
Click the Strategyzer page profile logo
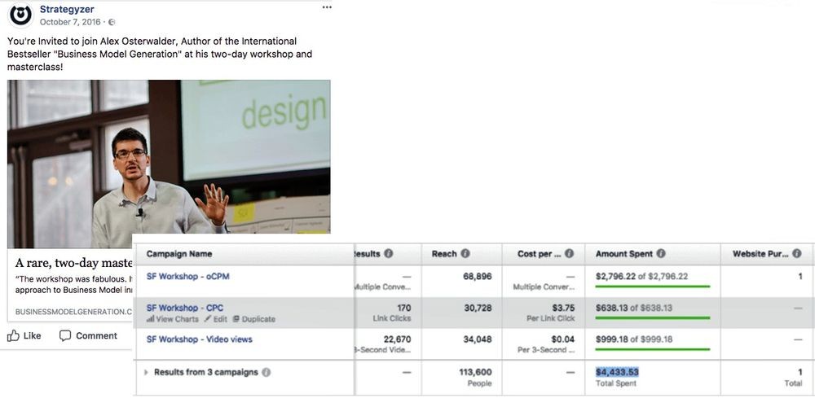pyautogui.click(x=20, y=14)
